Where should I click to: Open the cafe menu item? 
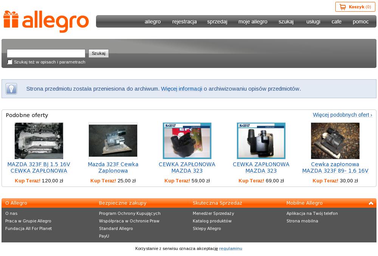coord(336,22)
